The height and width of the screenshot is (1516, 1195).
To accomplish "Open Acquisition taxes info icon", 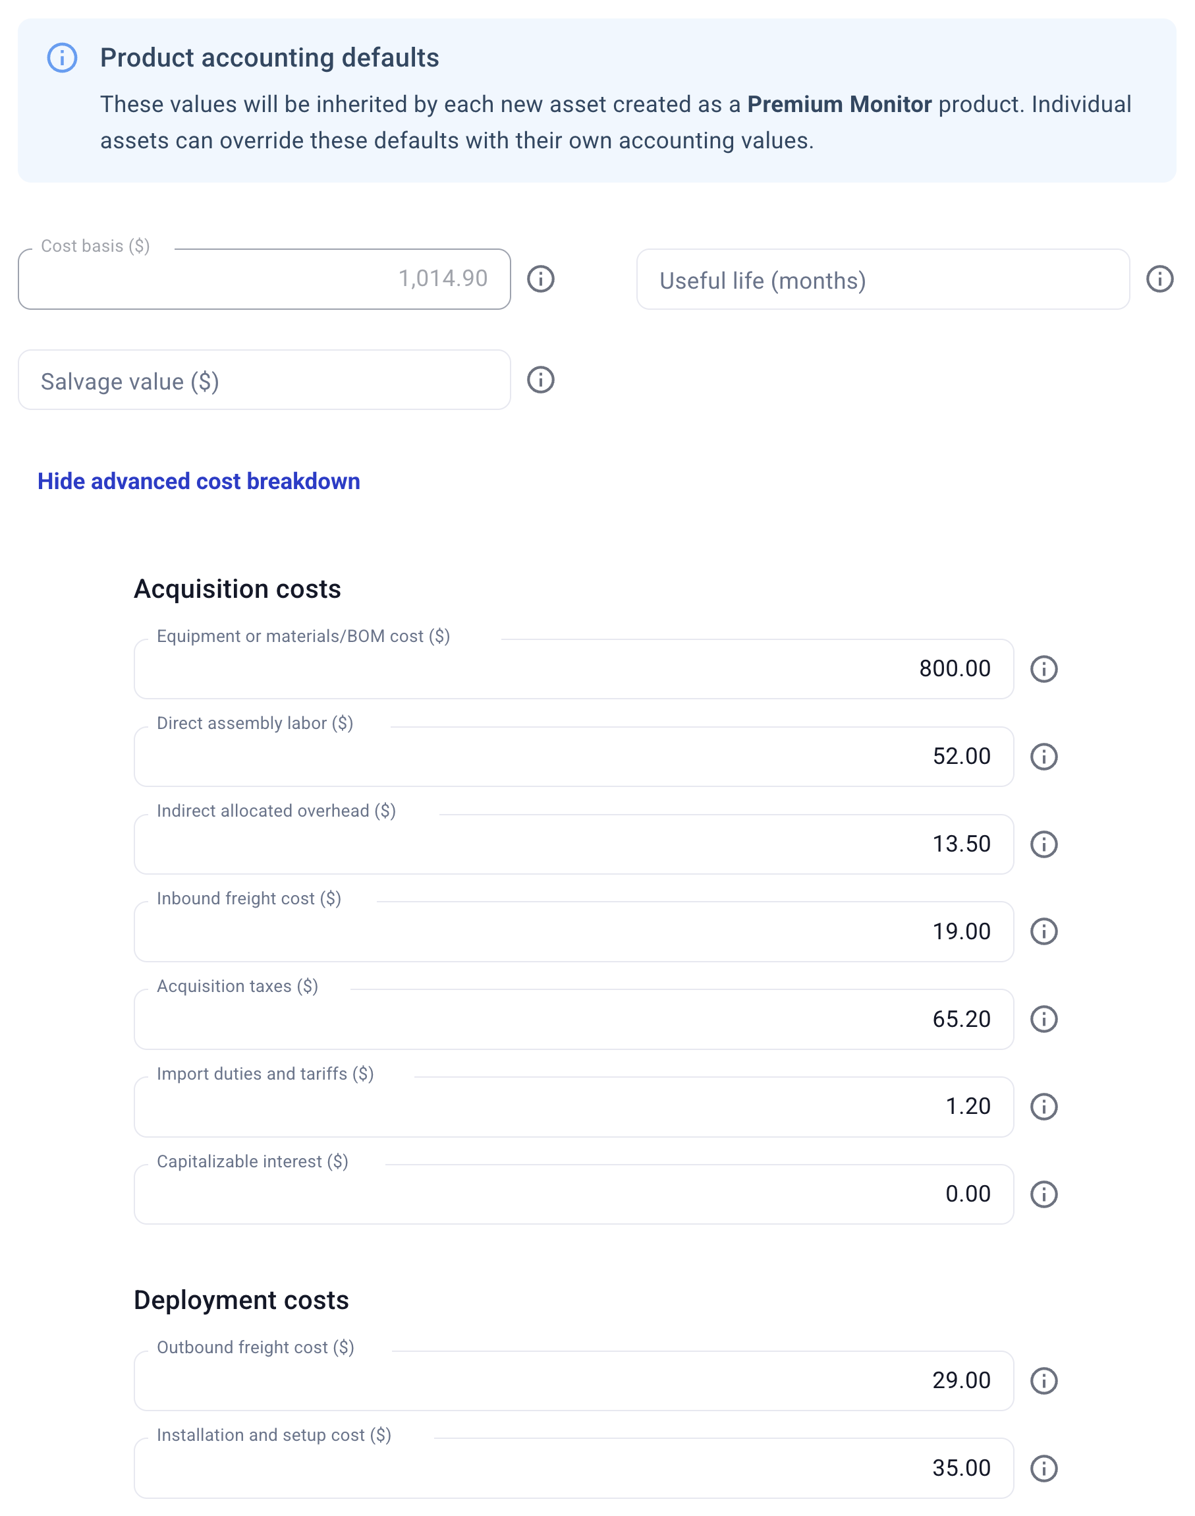I will (1043, 1019).
